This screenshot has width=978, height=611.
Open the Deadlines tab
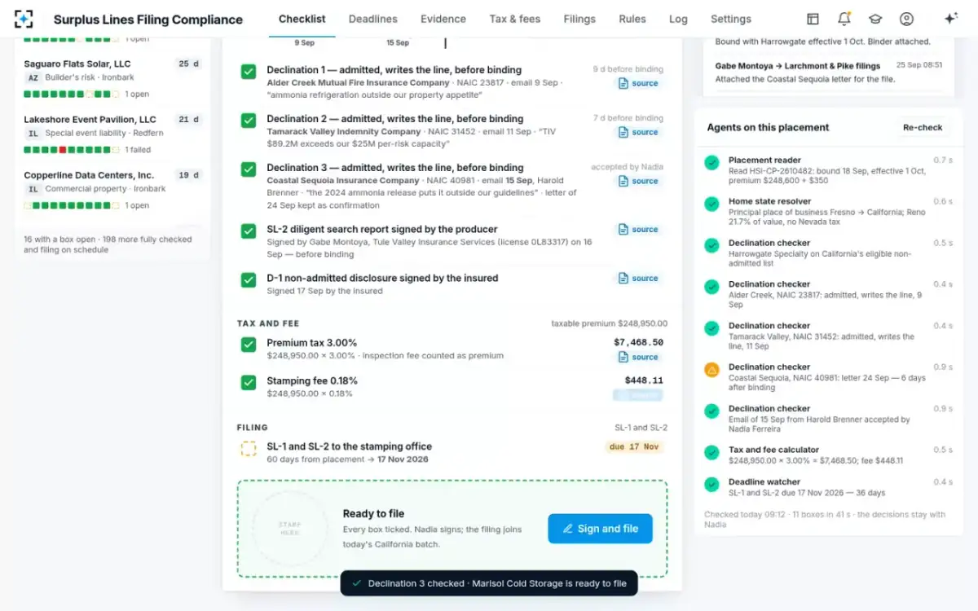(x=373, y=19)
